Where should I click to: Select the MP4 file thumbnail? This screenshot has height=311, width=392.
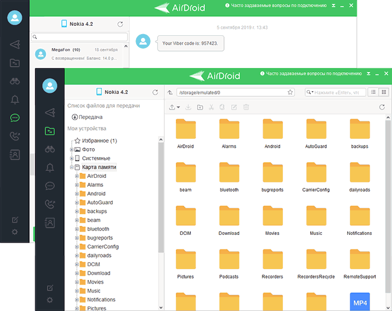tap(360, 301)
